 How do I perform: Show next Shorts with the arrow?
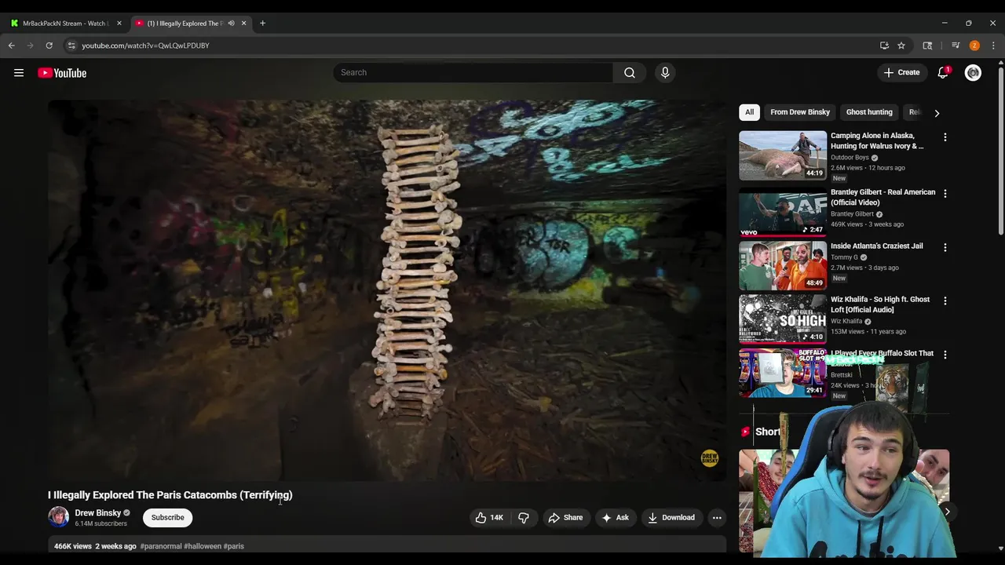point(947,512)
